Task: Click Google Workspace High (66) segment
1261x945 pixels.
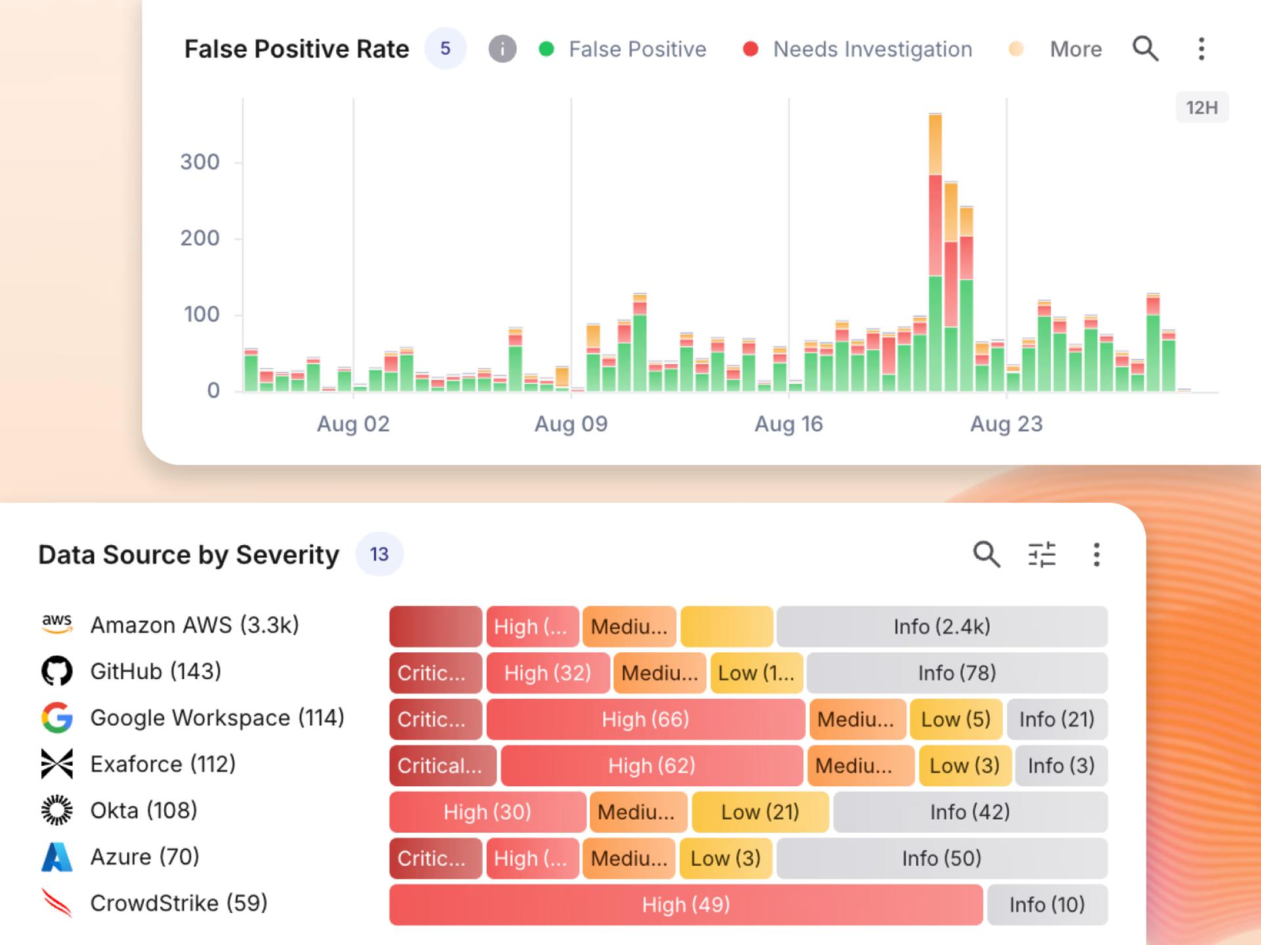Action: [x=646, y=719]
